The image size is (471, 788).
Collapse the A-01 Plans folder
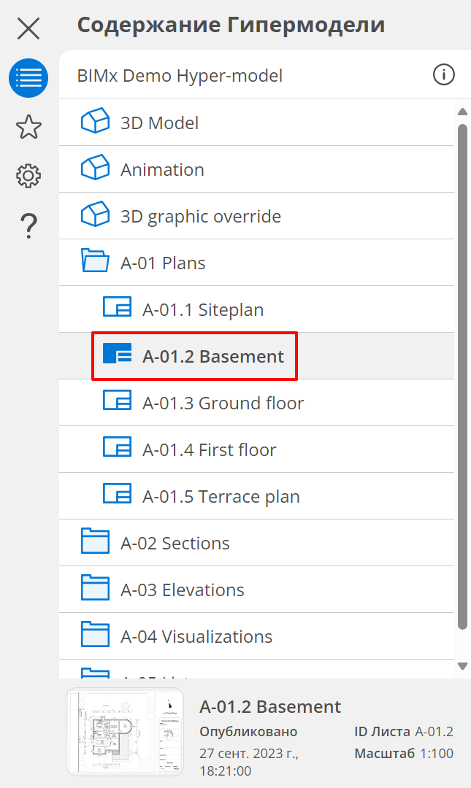[95, 263]
